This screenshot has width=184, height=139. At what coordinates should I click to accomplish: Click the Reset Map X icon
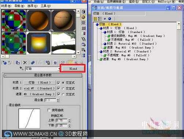[x=25, y=63]
